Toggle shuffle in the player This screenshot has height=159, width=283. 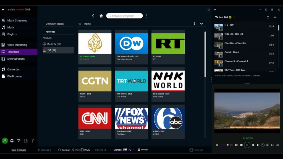pos(231,145)
